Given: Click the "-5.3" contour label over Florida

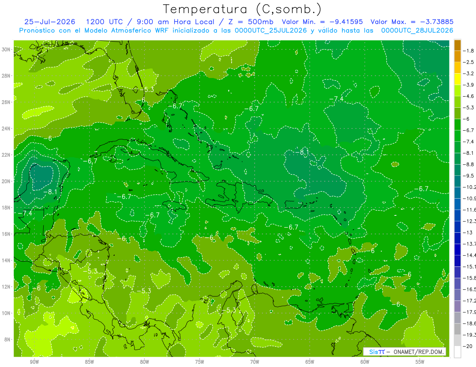Looking at the screenshot, I should tap(147, 89).
